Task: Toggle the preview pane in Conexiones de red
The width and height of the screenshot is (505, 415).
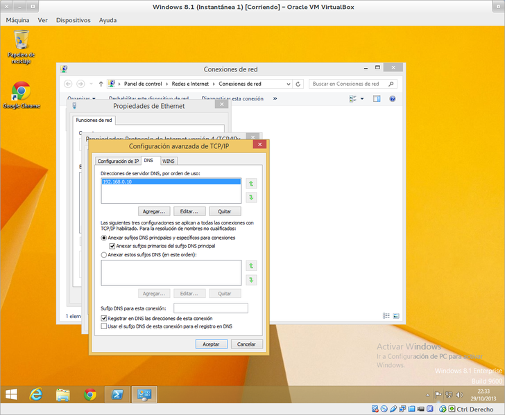Action: pyautogui.click(x=377, y=99)
